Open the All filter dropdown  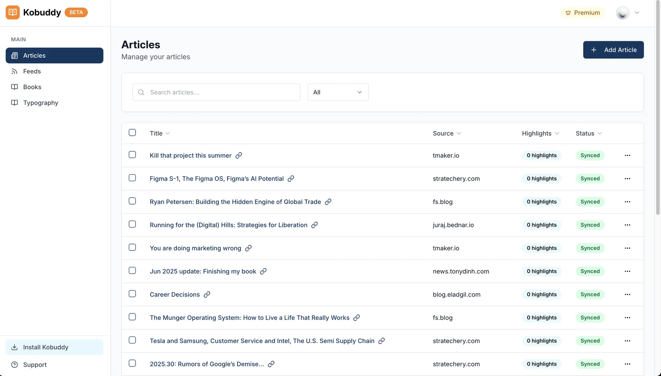tap(338, 92)
